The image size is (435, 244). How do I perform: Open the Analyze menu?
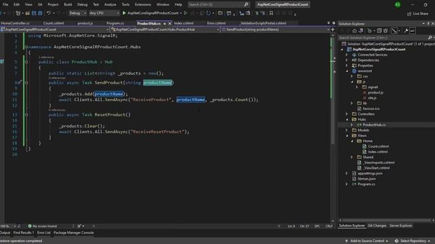point(110,5)
